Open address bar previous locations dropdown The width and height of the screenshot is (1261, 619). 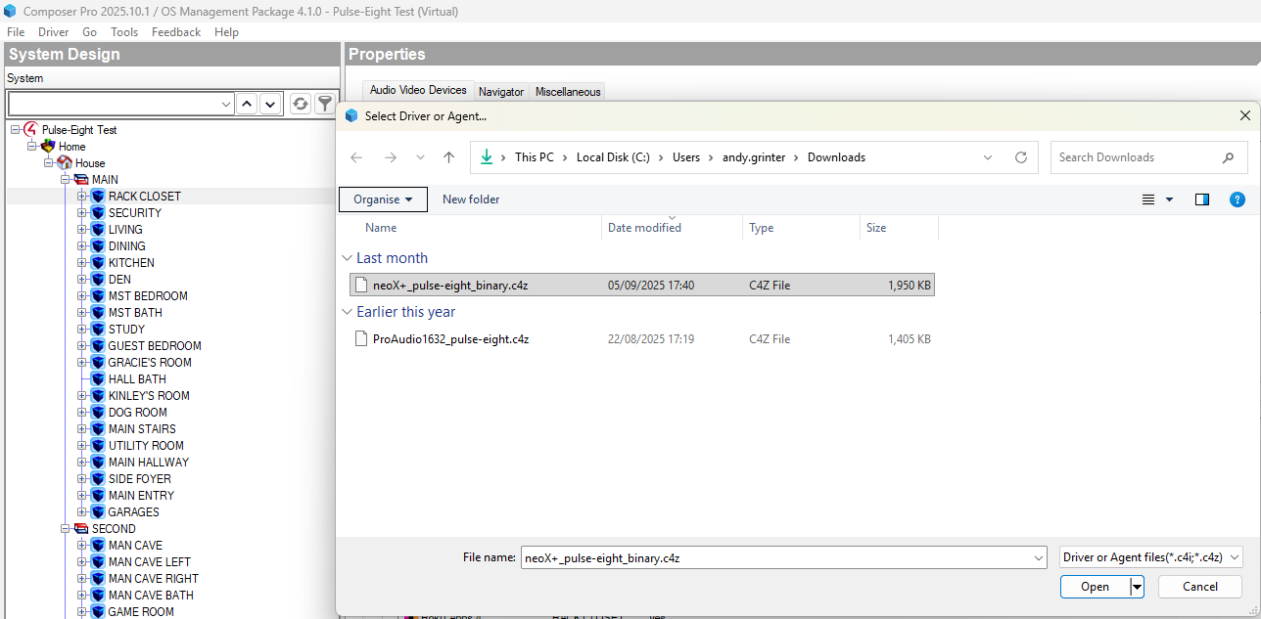click(x=988, y=157)
